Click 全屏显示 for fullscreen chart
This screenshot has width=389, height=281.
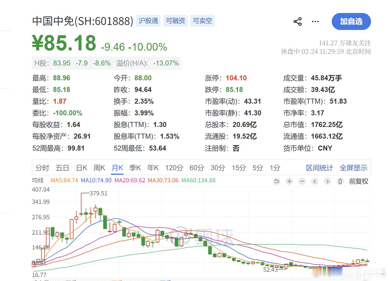pos(353,168)
